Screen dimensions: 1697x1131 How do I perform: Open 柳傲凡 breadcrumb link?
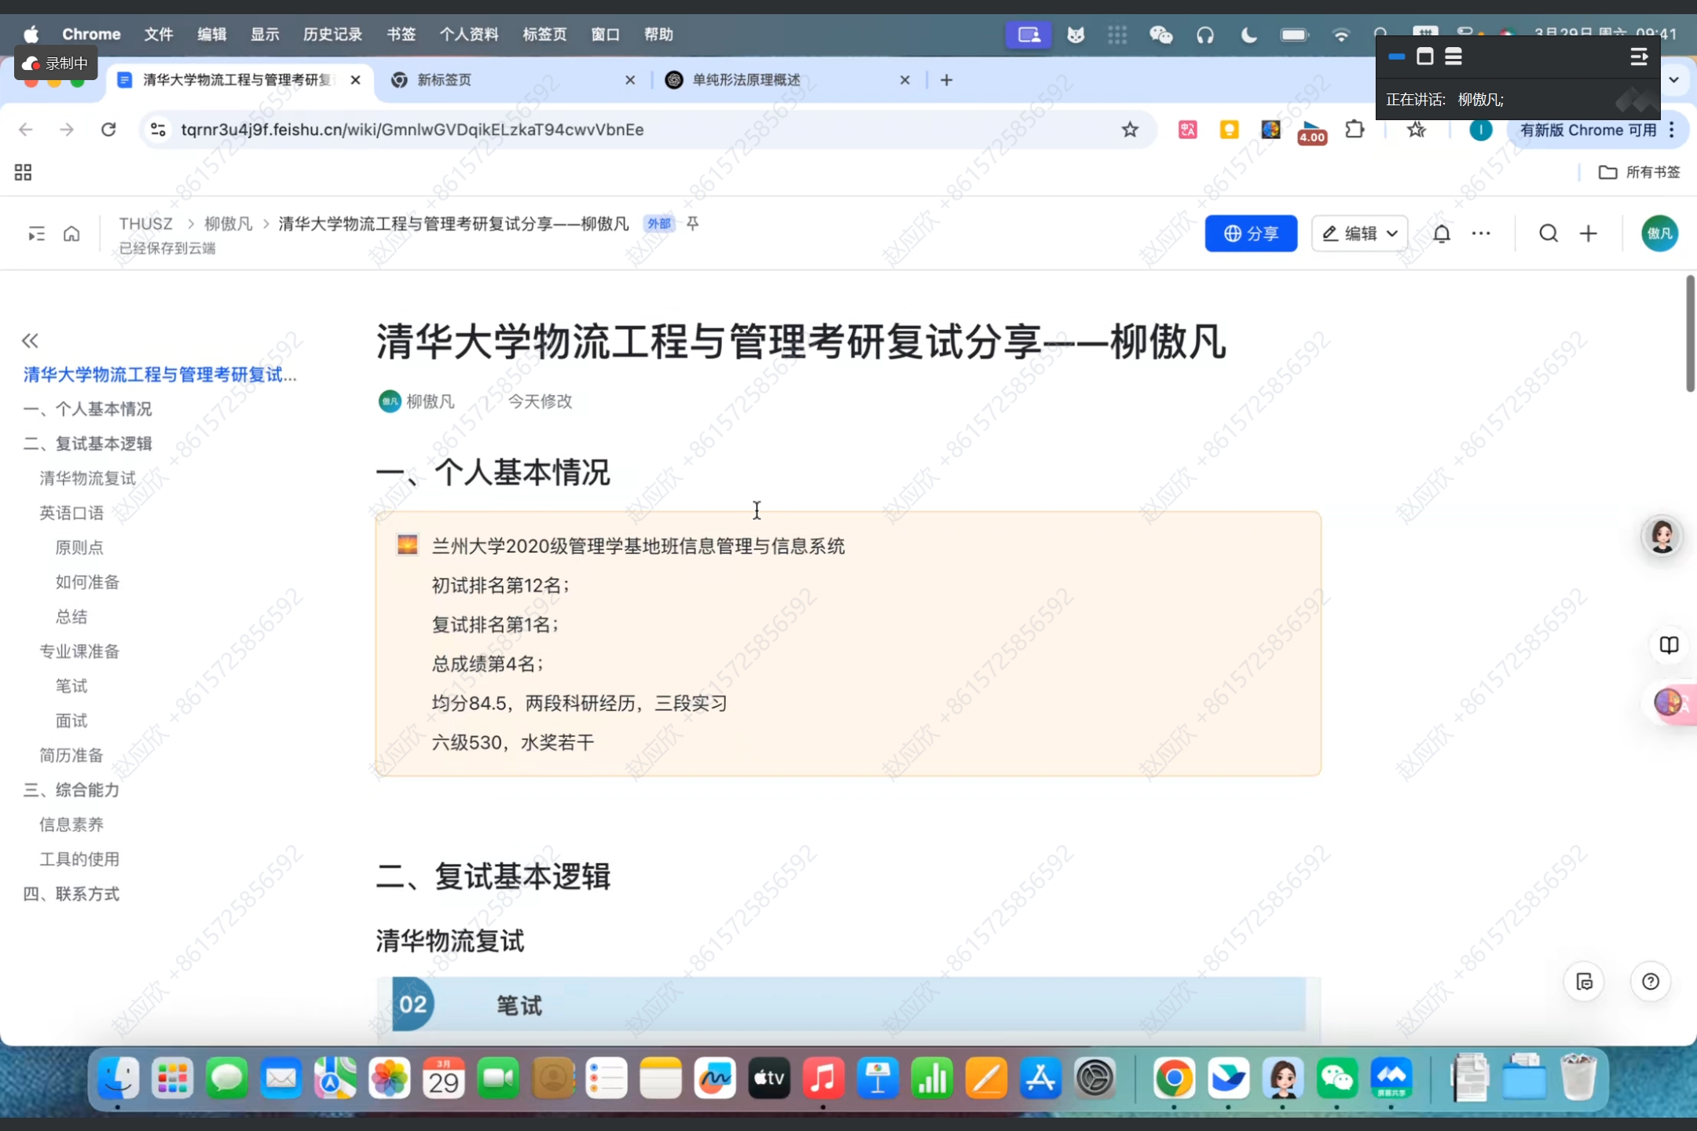[228, 224]
